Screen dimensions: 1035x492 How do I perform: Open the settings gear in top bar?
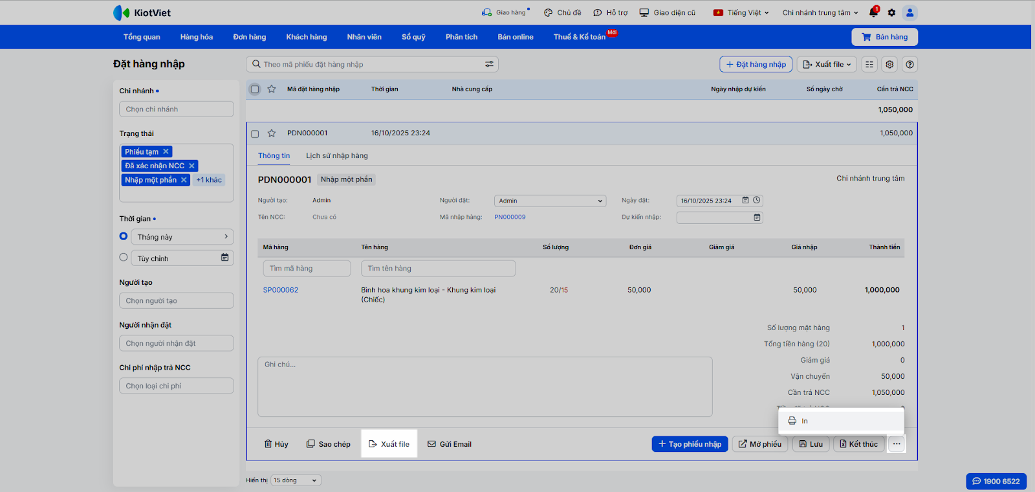click(891, 12)
